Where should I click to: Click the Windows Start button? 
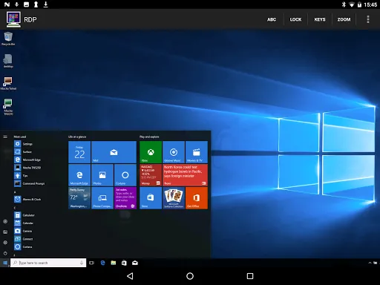pos(5,263)
